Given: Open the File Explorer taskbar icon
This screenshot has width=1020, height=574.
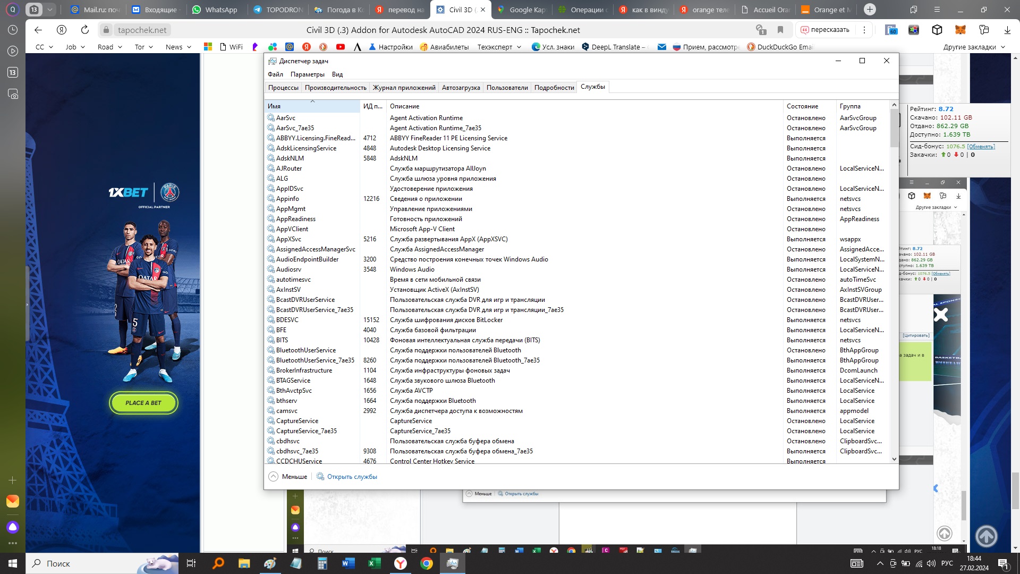Looking at the screenshot, I should pyautogui.click(x=244, y=563).
